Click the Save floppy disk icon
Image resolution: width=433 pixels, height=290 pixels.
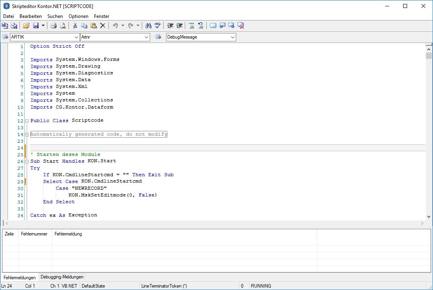point(35,26)
